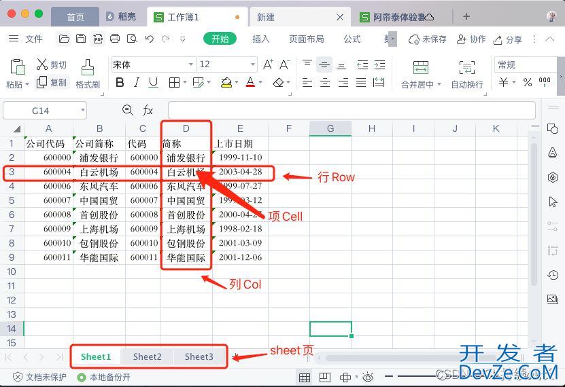
Task: Toggle italic formatting
Action: [137, 82]
